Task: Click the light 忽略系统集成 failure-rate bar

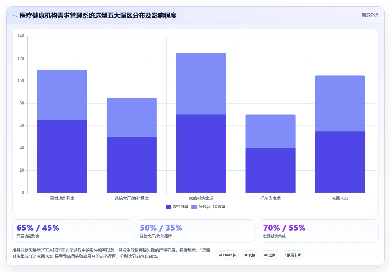Action: [201, 84]
